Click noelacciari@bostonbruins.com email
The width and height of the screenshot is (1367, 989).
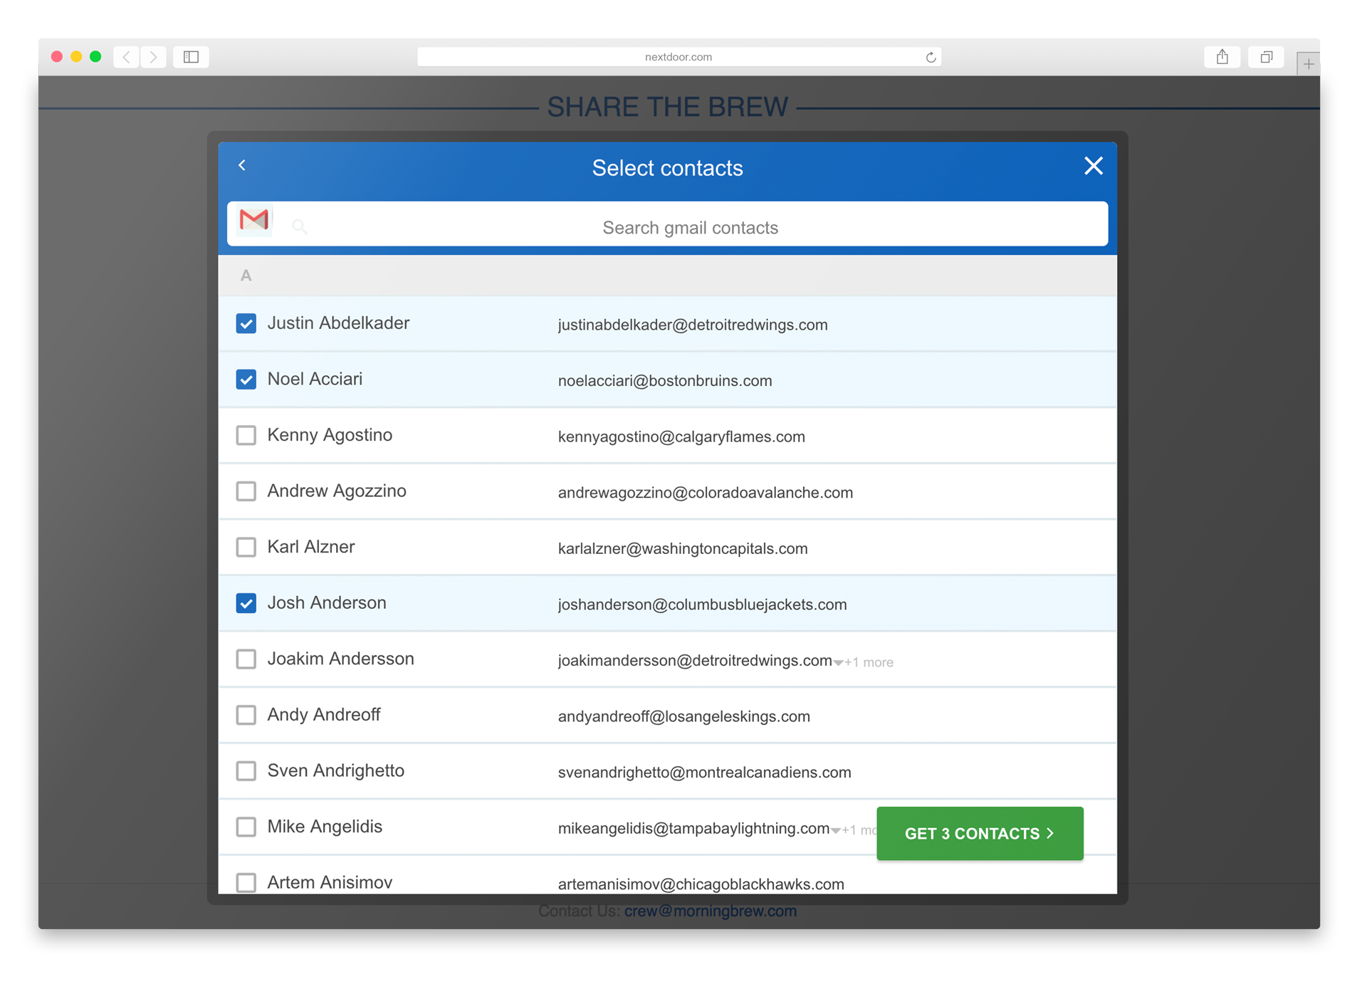[665, 381]
